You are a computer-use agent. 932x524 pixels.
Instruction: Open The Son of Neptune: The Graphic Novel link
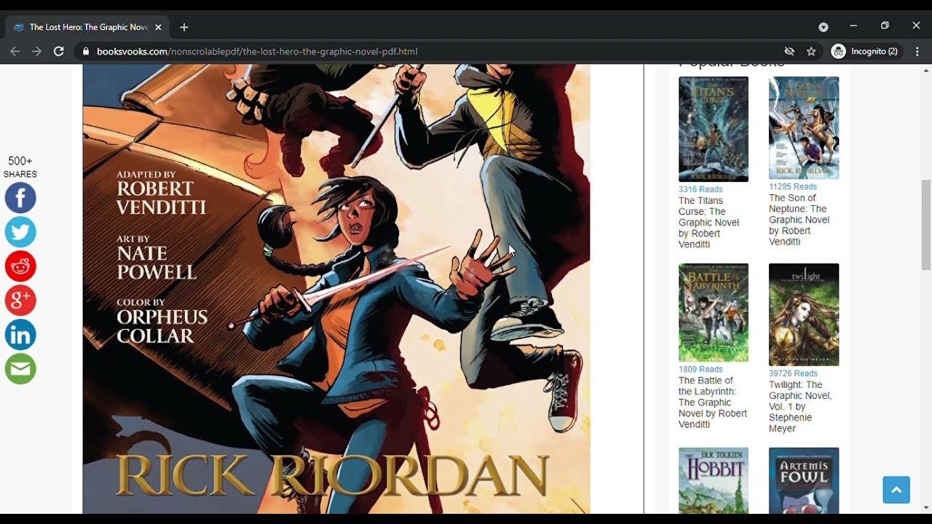coord(799,220)
